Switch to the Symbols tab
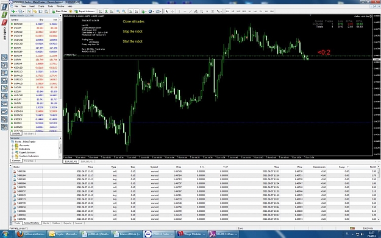The height and width of the screenshot is (238, 381). [x=16, y=134]
